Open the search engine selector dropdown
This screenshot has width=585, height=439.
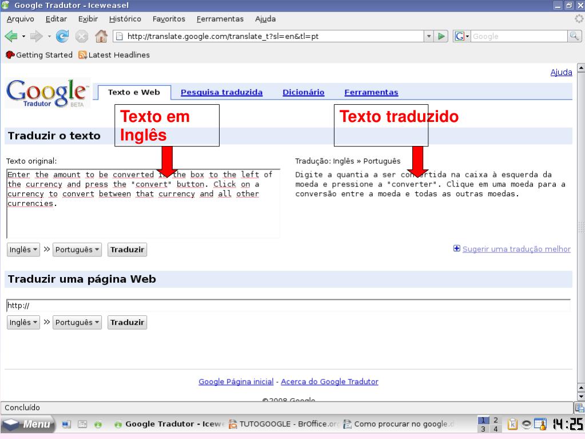(461, 36)
